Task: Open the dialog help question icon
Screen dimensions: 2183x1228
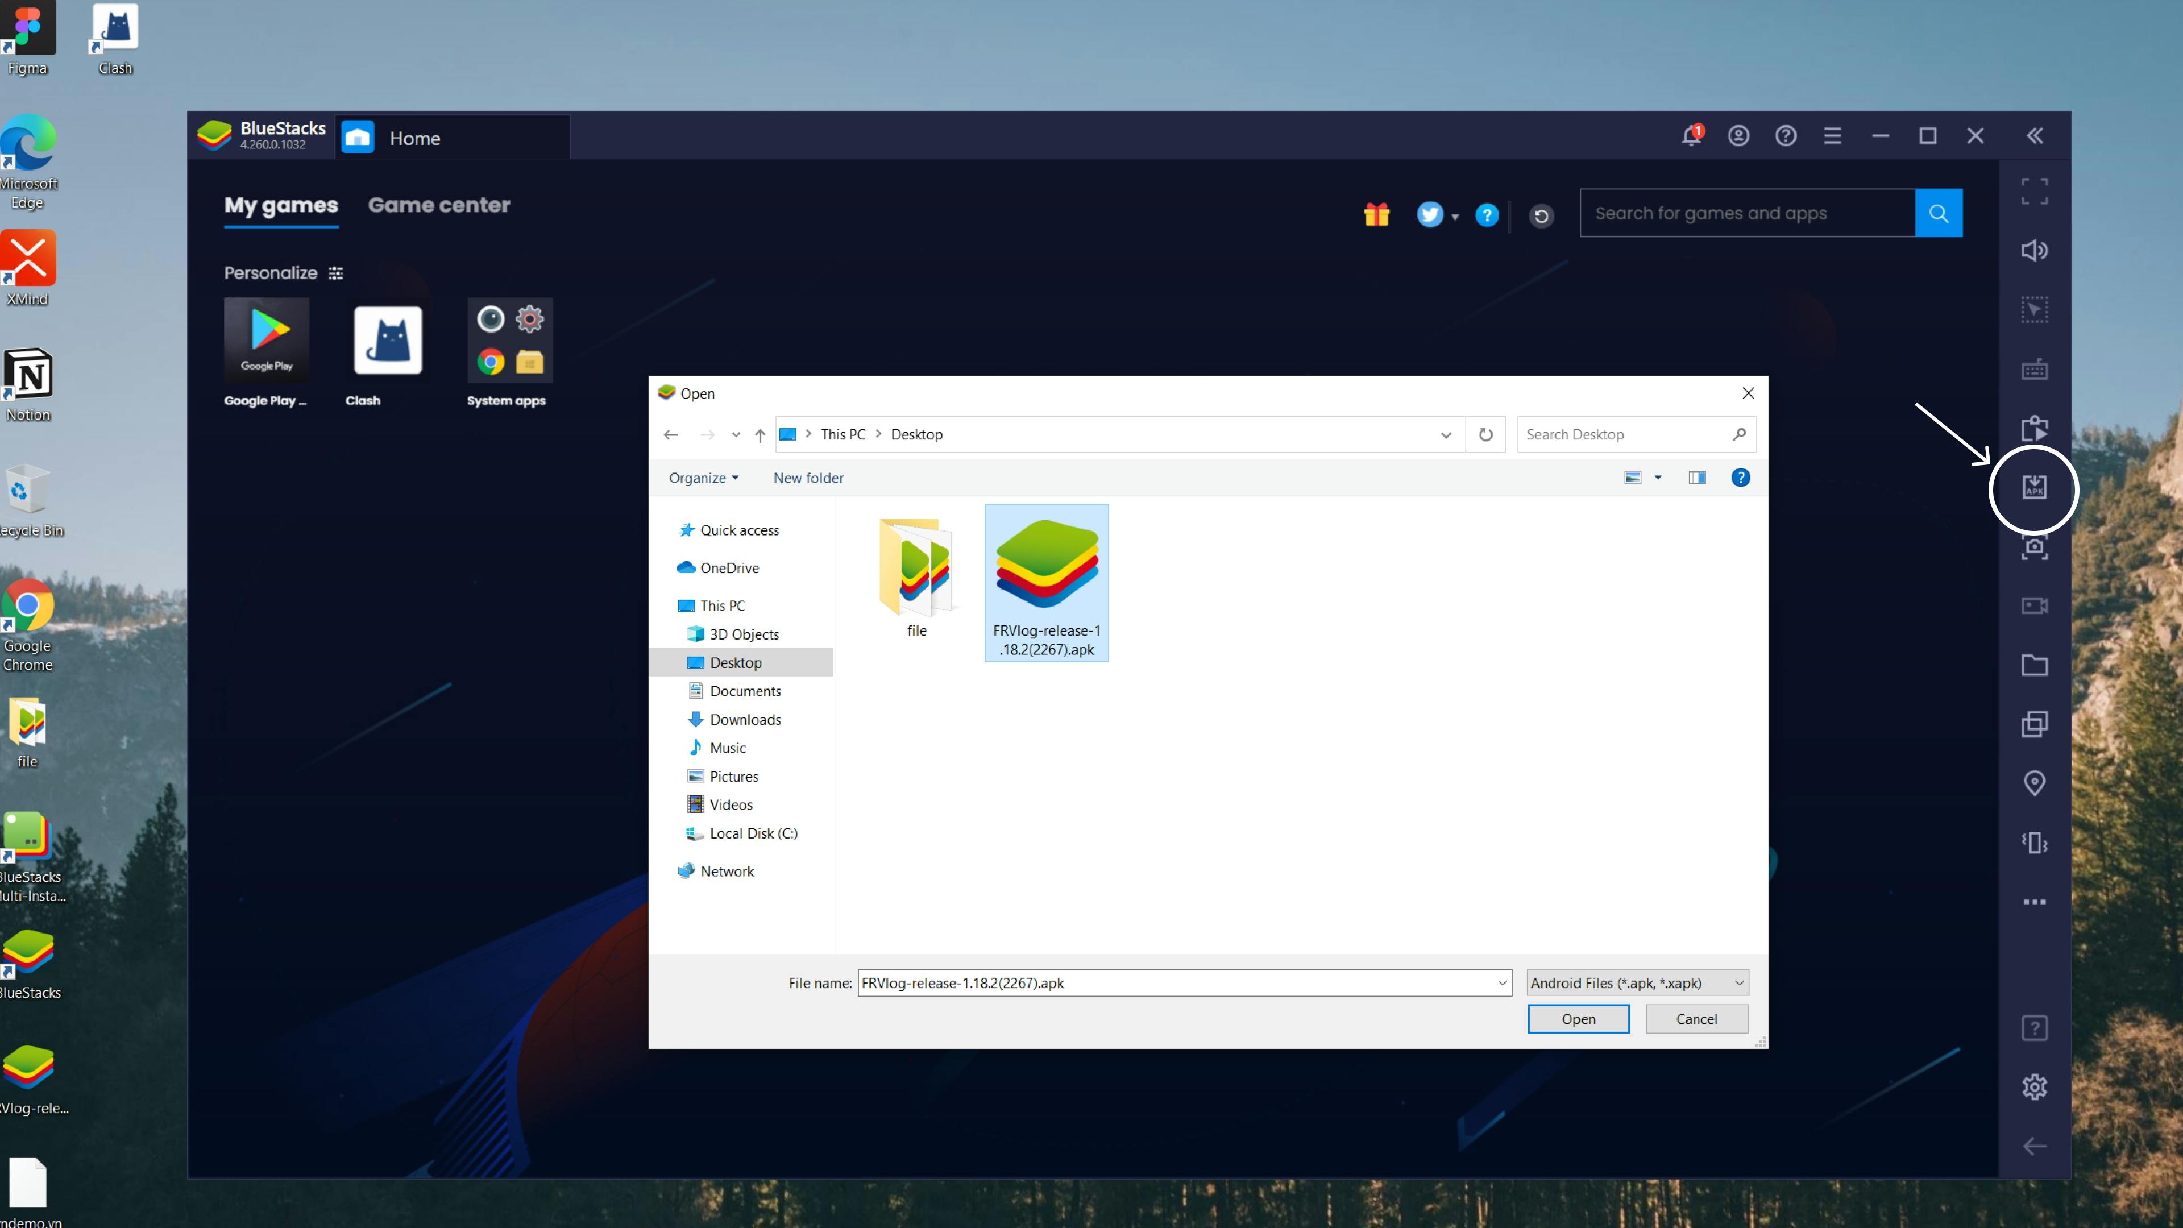Action: click(x=1741, y=478)
